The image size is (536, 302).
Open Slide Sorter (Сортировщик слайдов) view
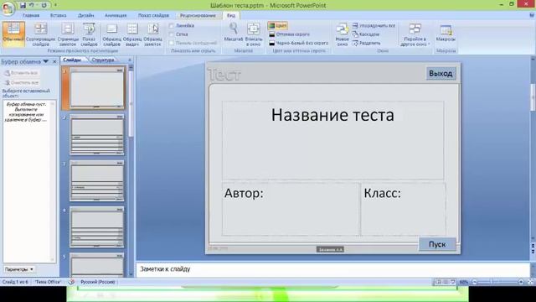coord(41,34)
